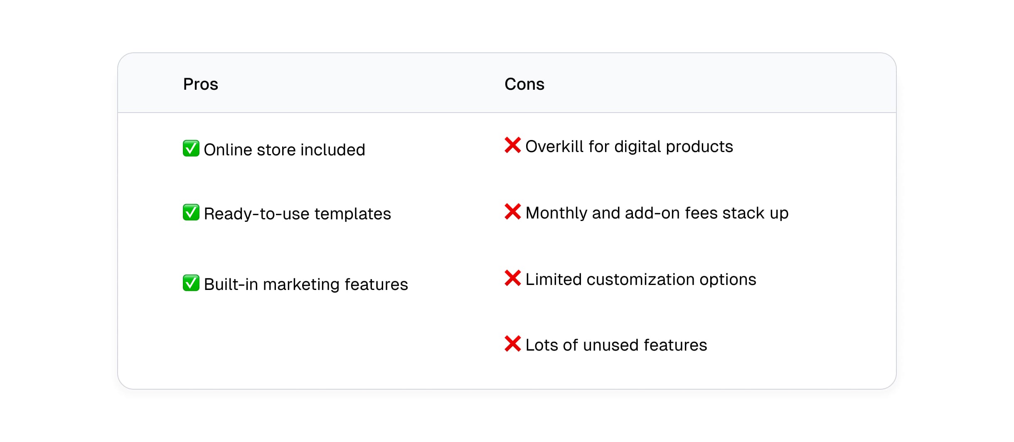Click Monthly and add-on fees stack up text
This screenshot has height=442, width=1014.
[x=657, y=213]
